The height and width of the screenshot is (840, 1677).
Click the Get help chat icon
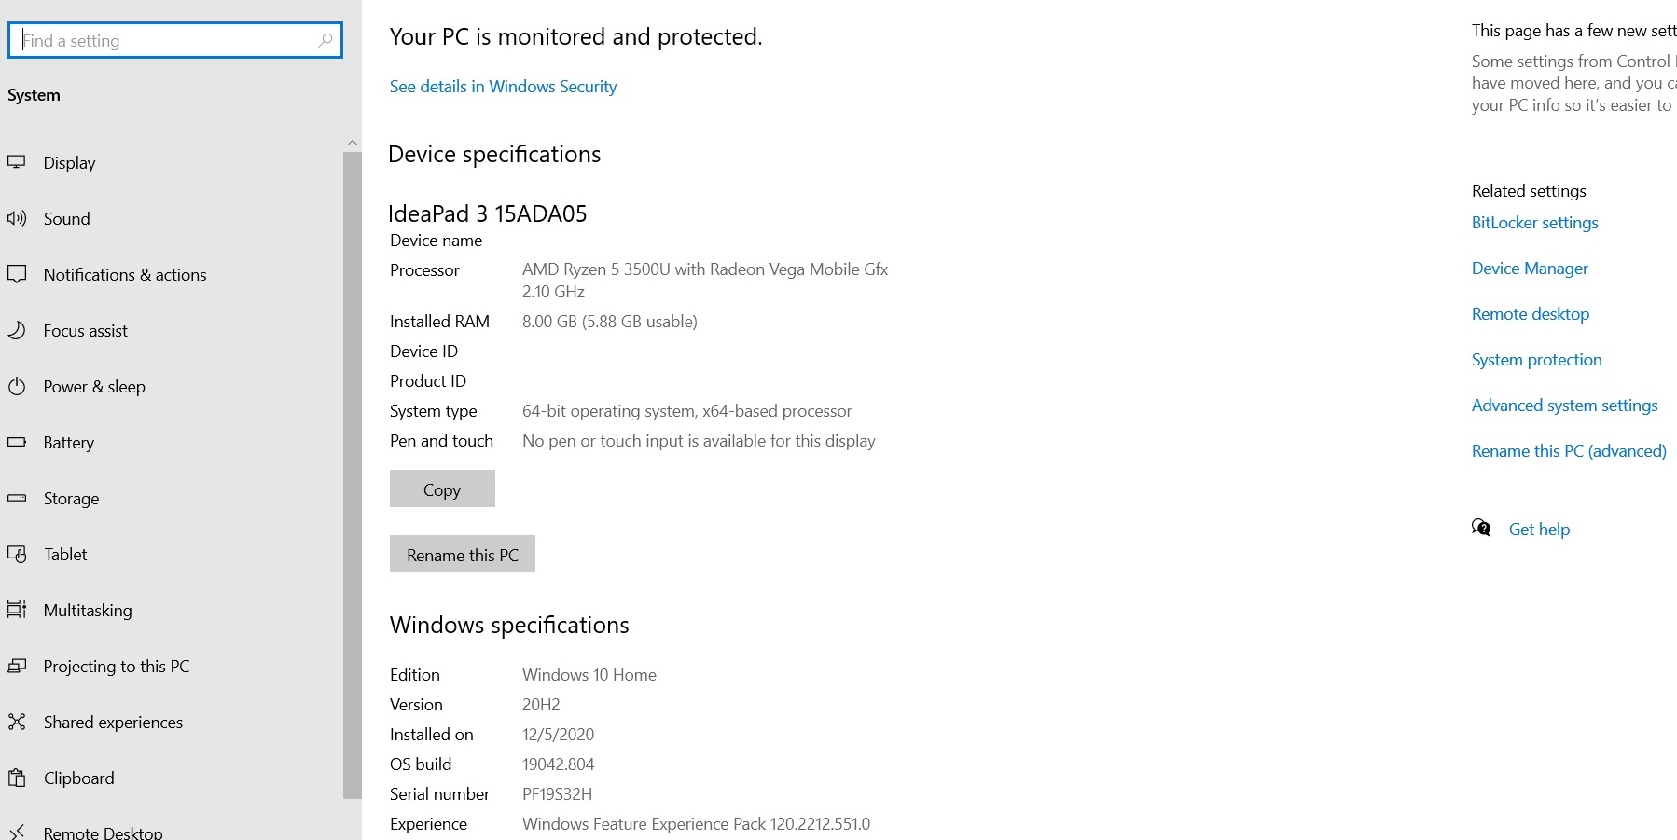point(1481,529)
